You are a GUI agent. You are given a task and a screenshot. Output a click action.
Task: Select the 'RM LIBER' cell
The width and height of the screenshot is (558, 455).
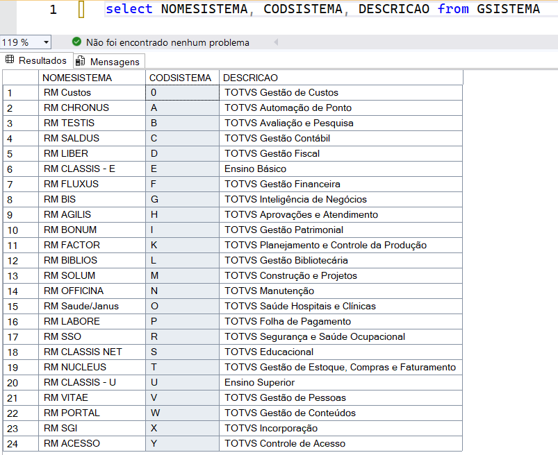pos(92,154)
